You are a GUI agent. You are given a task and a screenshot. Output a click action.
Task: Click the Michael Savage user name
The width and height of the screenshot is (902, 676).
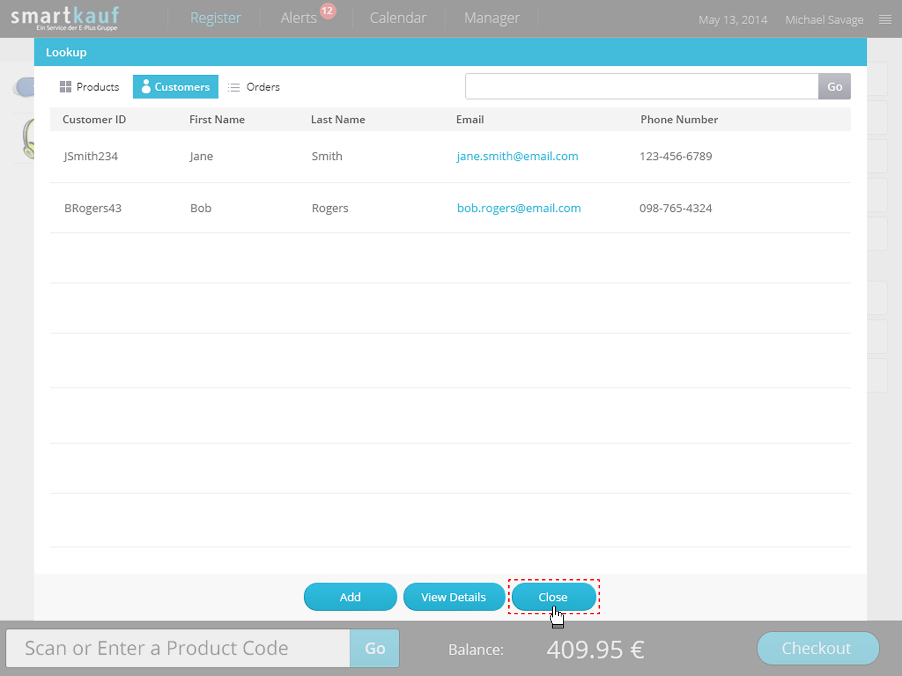[x=824, y=20]
